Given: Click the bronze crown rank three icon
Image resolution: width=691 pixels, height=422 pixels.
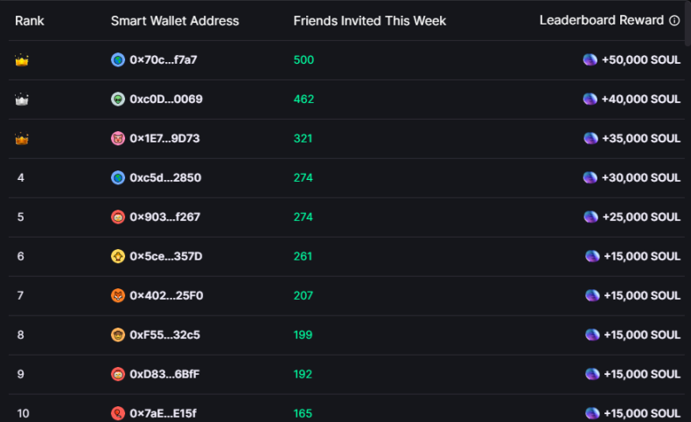Looking at the screenshot, I should coord(22,139).
